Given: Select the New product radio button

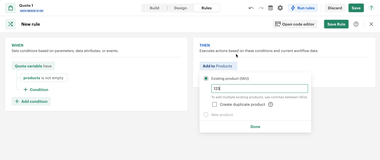Looking at the screenshot, I should pyautogui.click(x=206, y=114).
